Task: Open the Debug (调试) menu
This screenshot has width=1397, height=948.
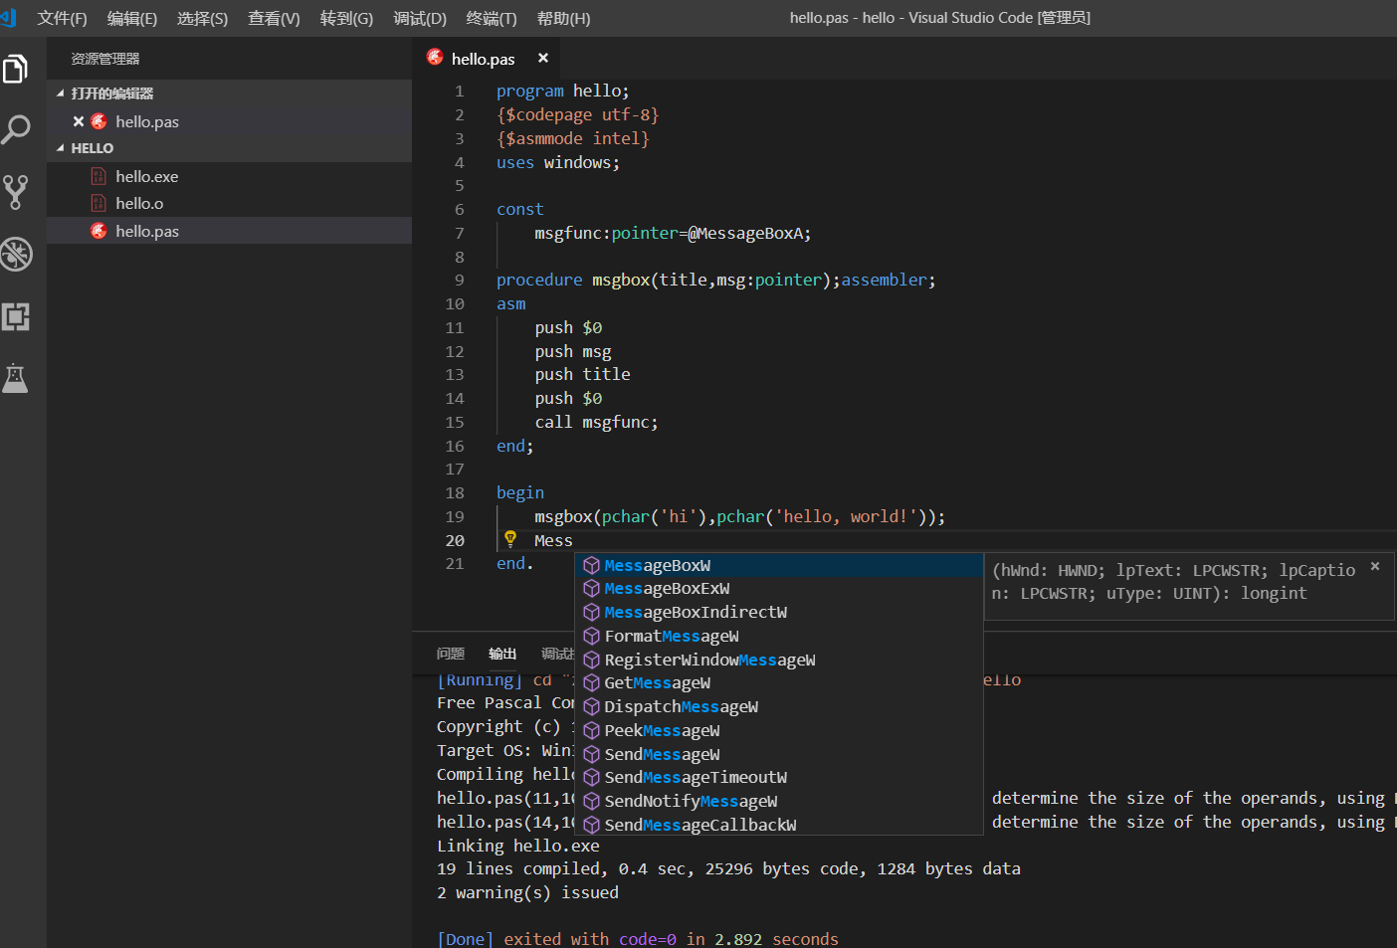Action: click(x=419, y=18)
